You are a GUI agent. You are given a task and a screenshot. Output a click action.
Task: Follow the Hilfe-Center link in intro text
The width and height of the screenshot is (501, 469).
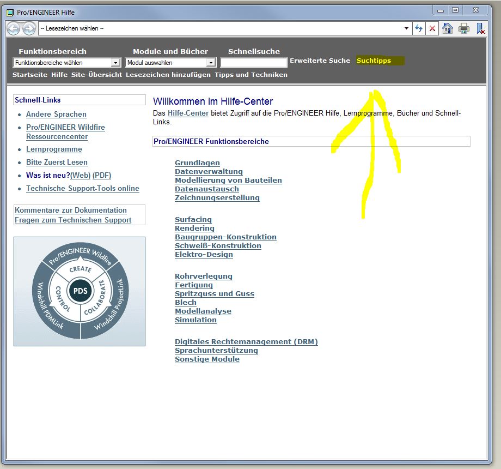click(188, 113)
